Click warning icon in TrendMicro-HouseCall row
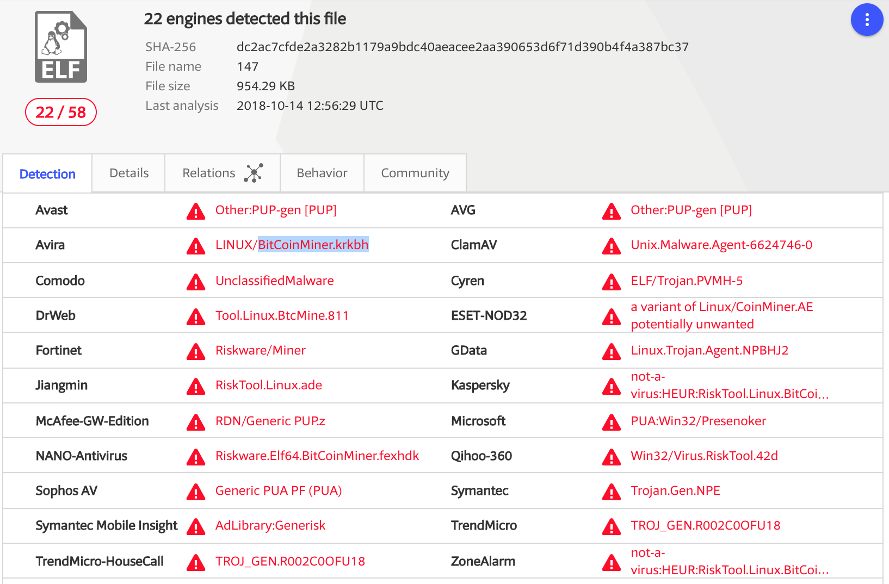Viewport: 889px width, 584px height. coord(196,562)
